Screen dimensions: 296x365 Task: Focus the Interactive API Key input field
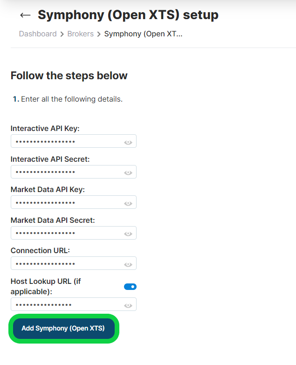pos(74,141)
